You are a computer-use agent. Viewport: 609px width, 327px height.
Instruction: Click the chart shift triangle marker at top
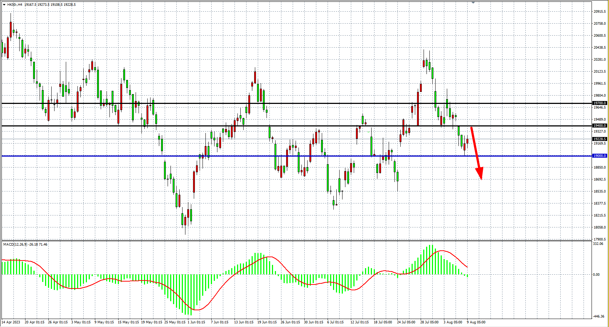473,3
